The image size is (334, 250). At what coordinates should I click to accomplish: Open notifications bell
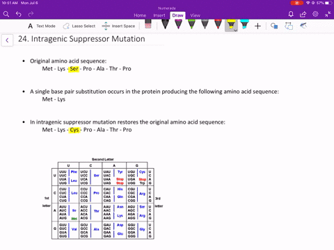[x=291, y=15]
